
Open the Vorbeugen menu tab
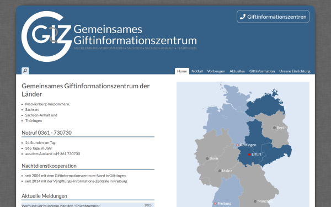click(216, 71)
